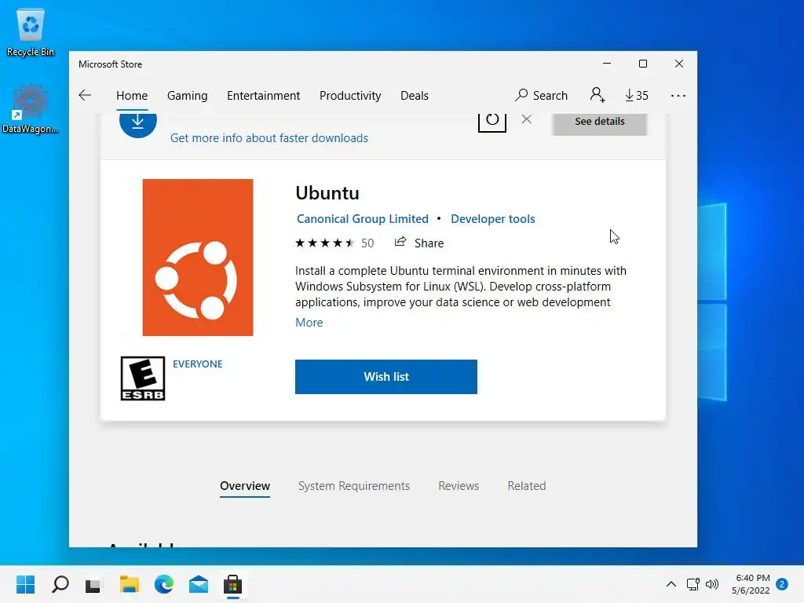Open the account sign-in icon

click(x=598, y=95)
